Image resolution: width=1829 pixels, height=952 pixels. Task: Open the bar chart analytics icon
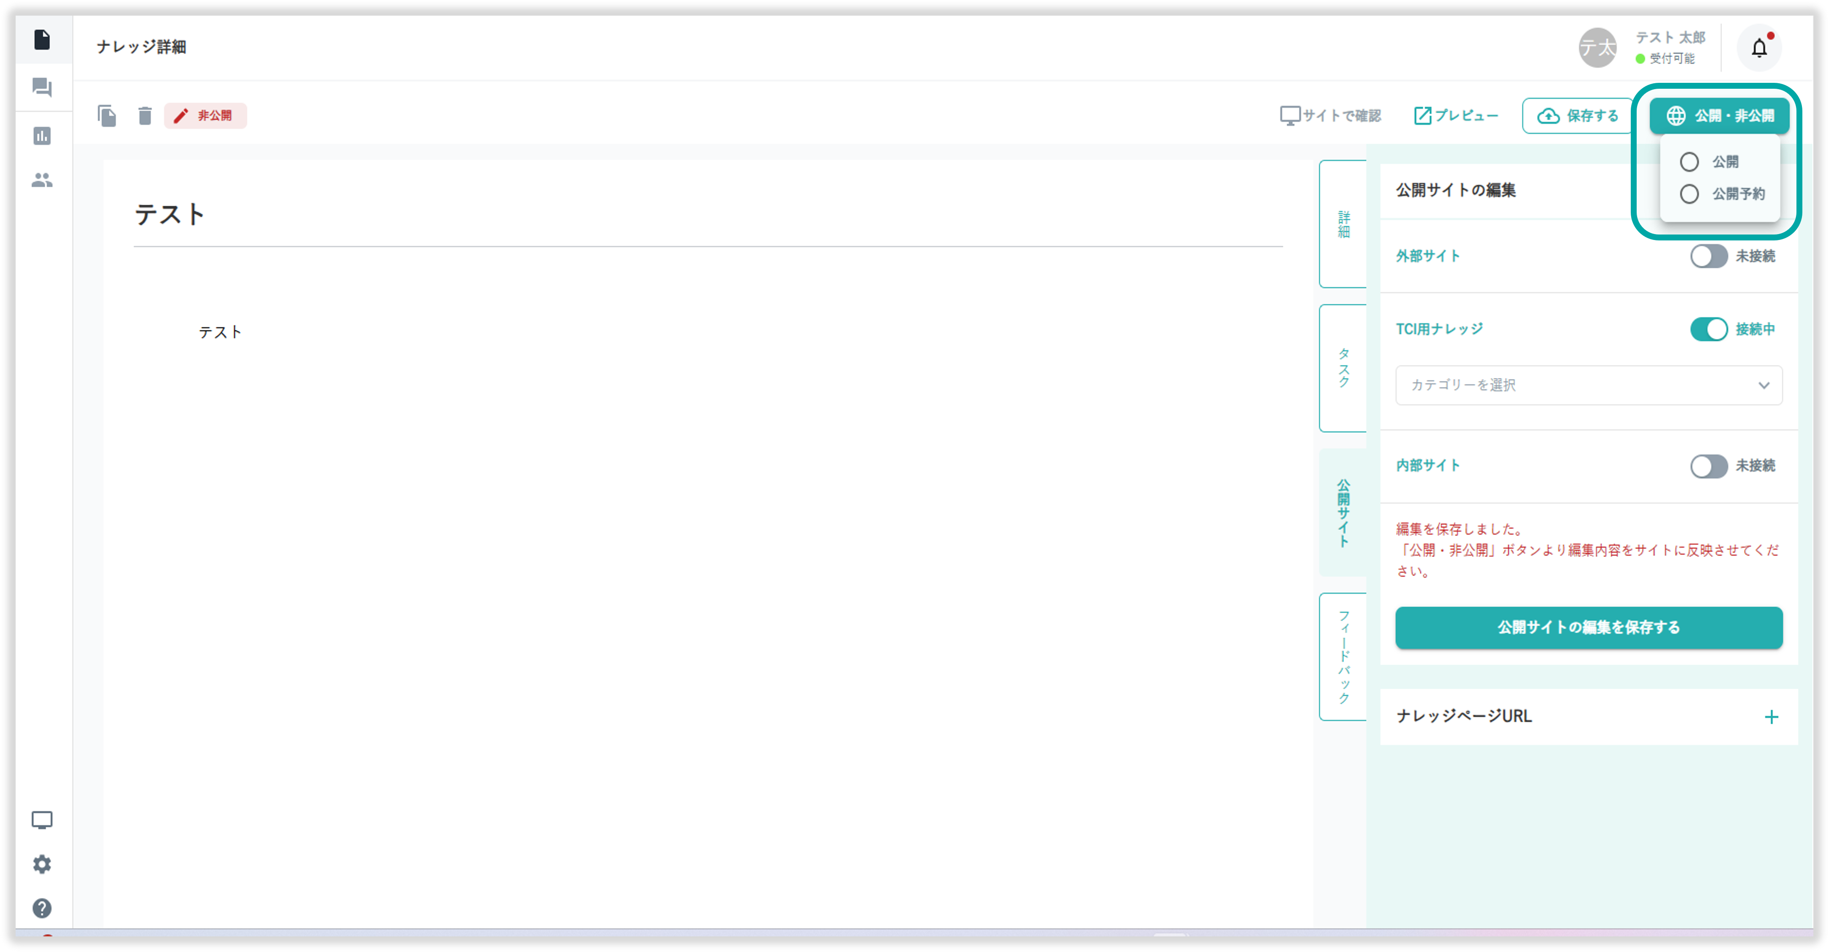pos(42,136)
